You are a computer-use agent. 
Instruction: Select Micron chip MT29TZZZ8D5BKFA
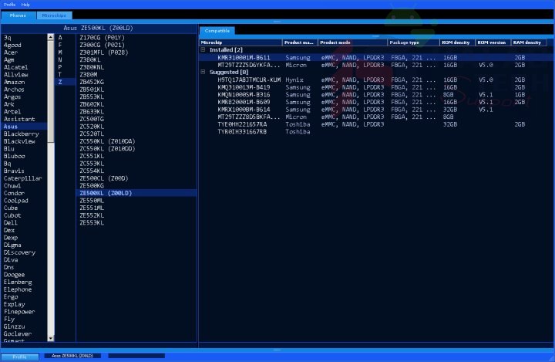(375, 117)
